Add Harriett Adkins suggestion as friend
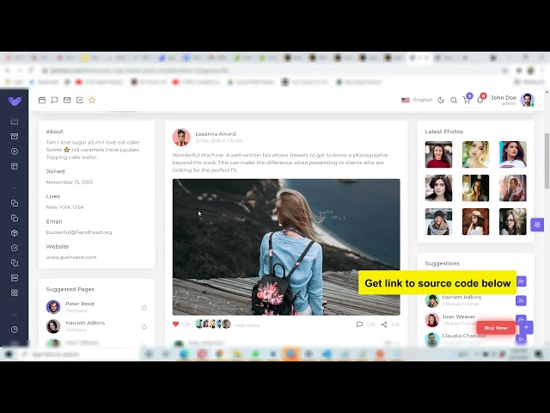The image size is (550, 413). click(x=521, y=300)
